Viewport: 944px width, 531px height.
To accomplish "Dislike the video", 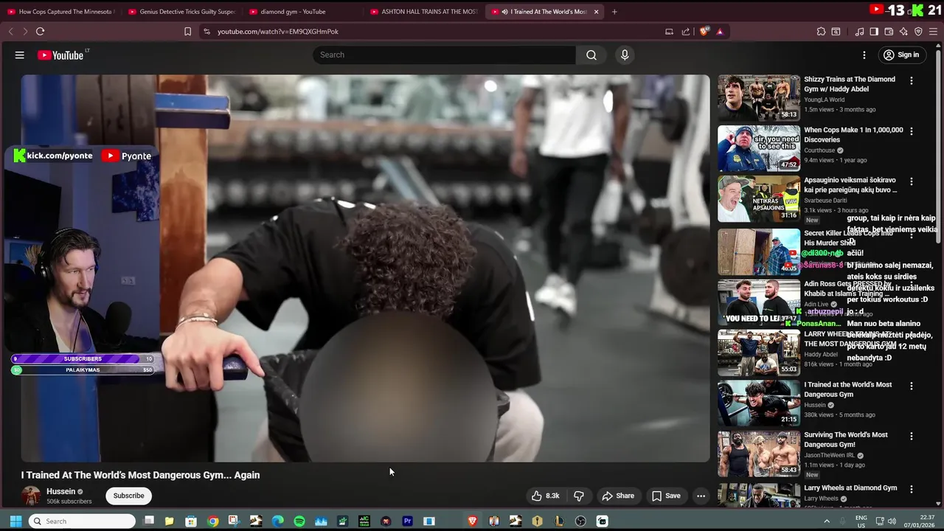I will pyautogui.click(x=579, y=496).
